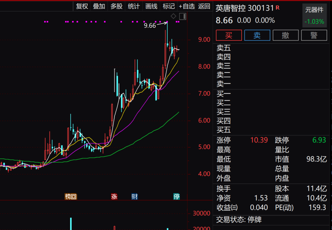
Task: Open the 元器件 sector label
Action: click(314, 10)
